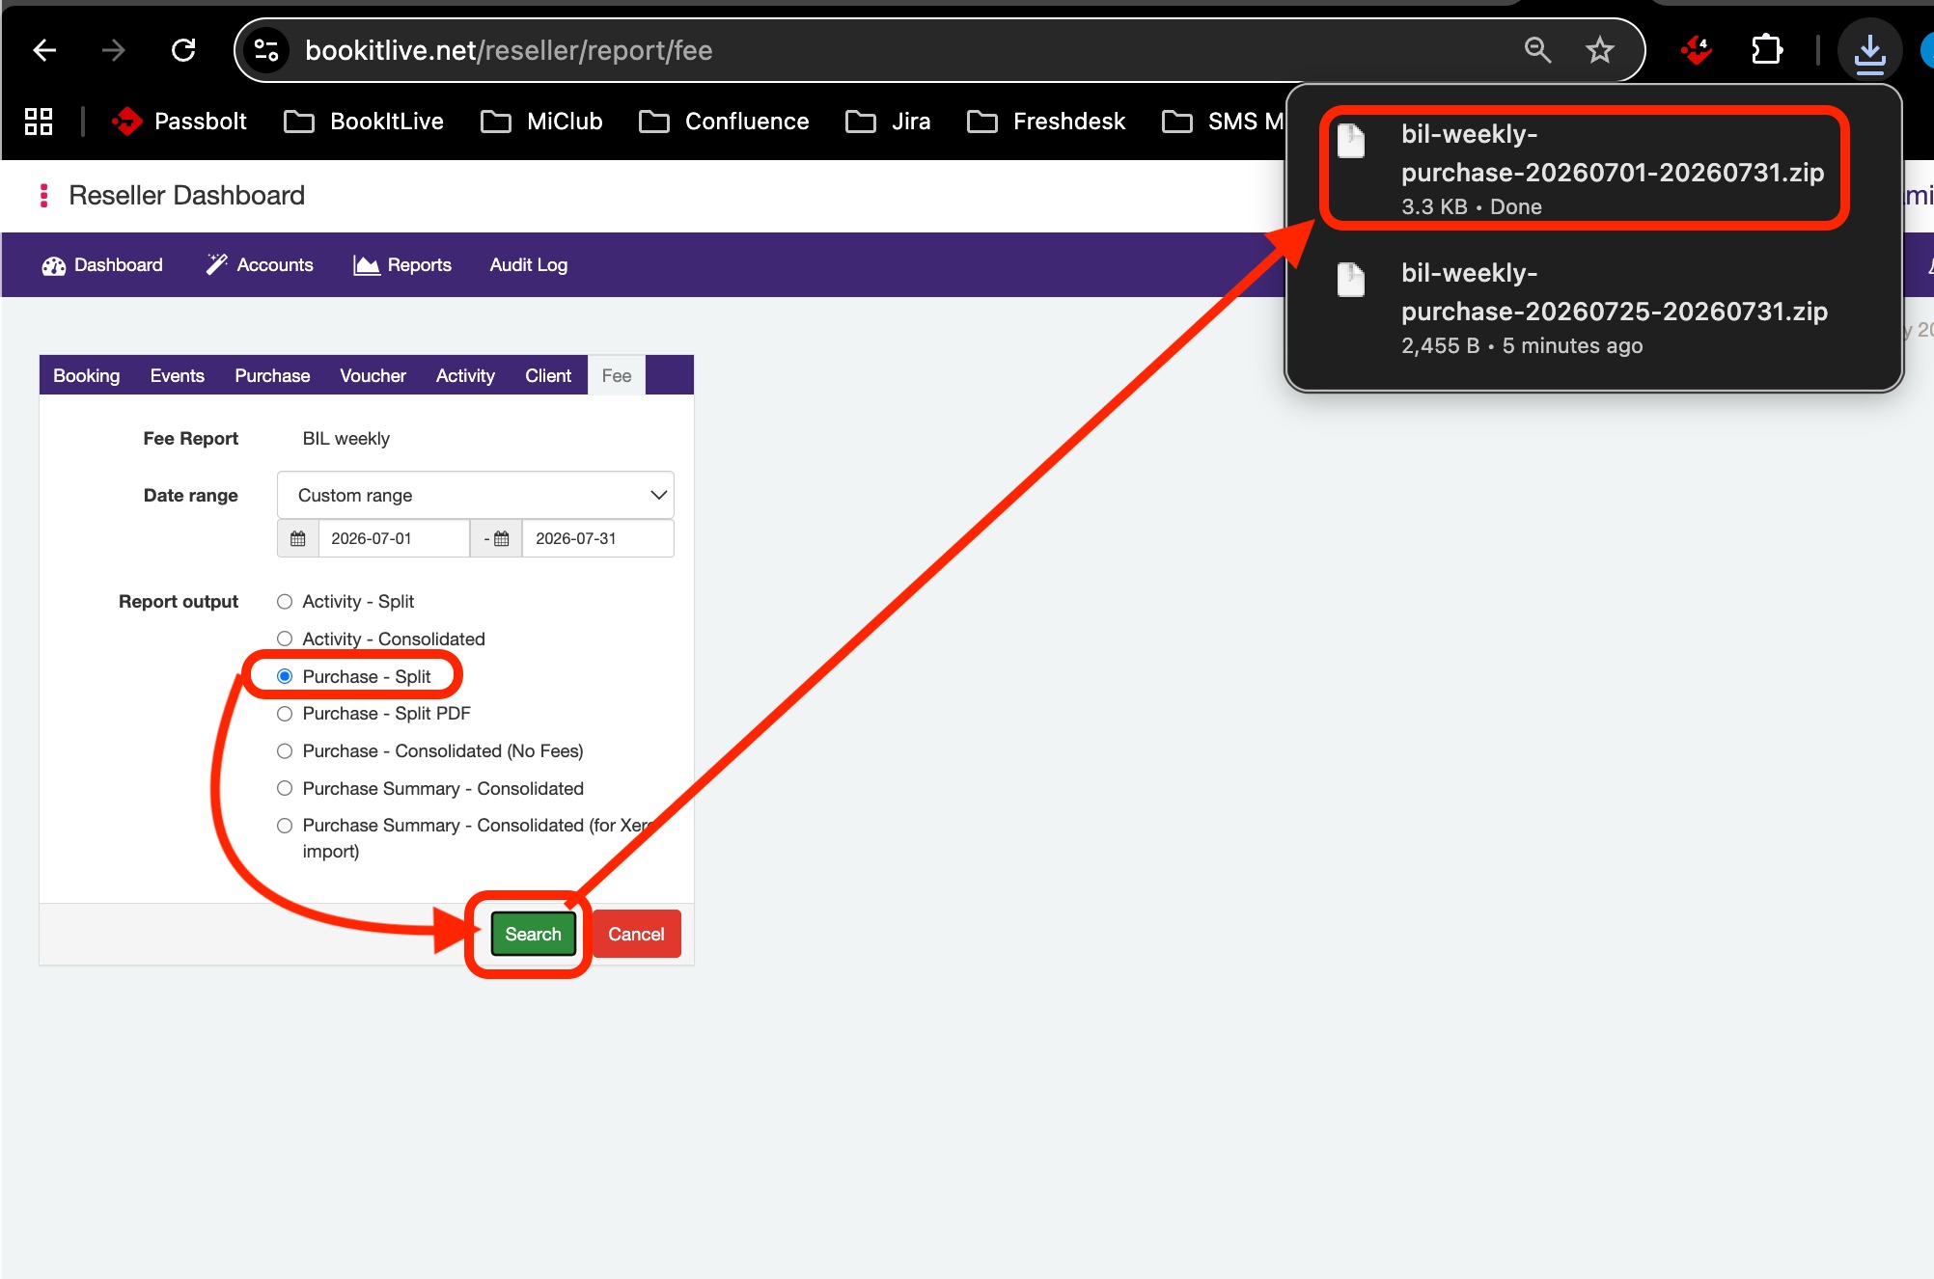Viewport: 1934px width, 1279px height.
Task: Open the apps grid in bookmarks bar
Action: (39, 122)
